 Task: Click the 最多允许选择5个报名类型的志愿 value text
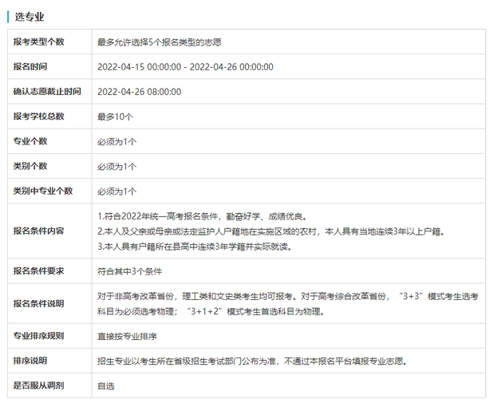click(159, 41)
